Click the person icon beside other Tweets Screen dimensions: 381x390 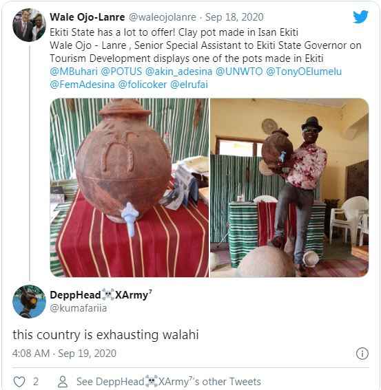(x=63, y=382)
